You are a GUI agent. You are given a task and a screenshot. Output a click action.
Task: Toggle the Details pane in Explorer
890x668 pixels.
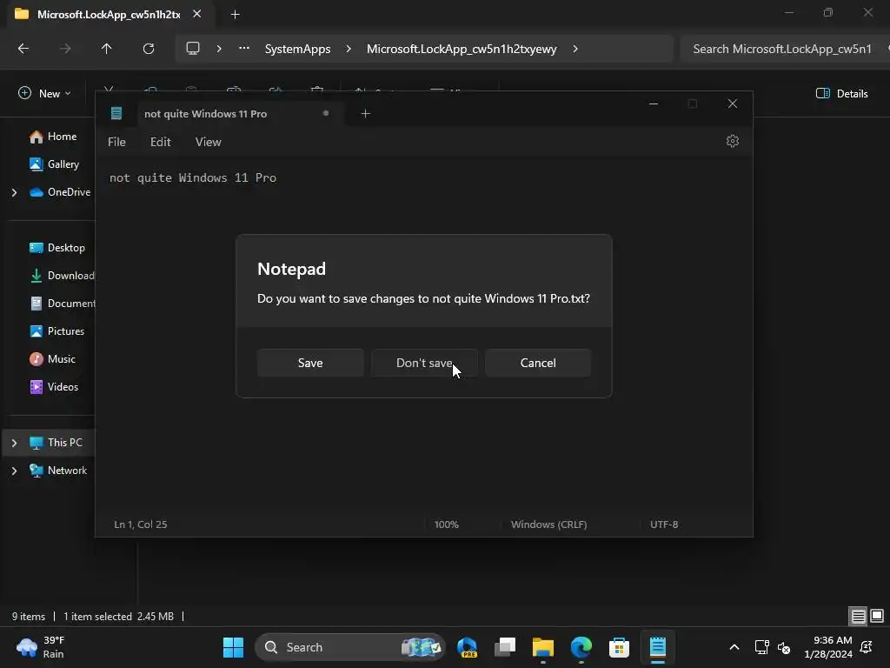coord(841,94)
